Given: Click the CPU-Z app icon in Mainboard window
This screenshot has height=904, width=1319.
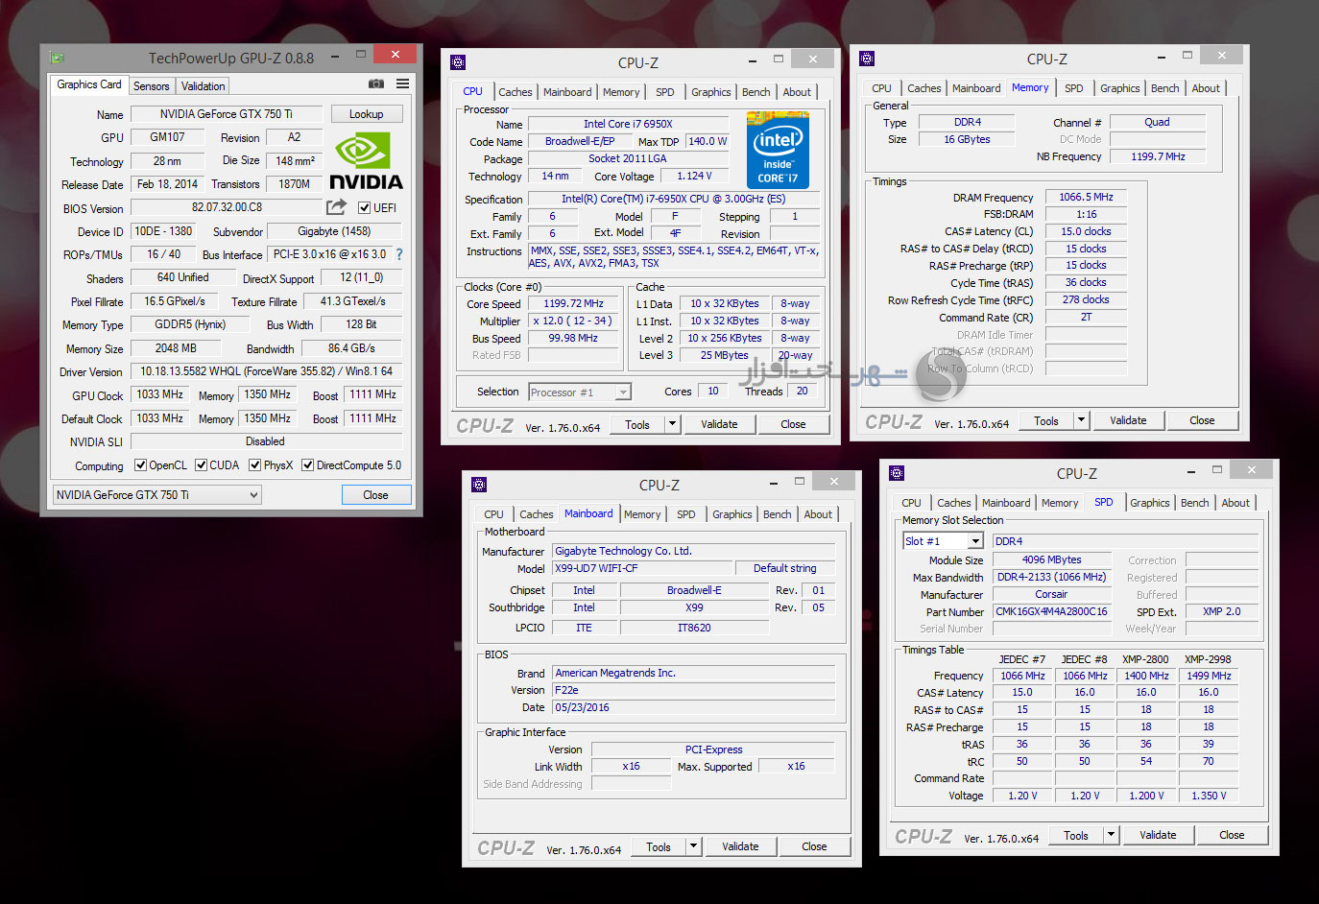Looking at the screenshot, I should click(x=479, y=485).
